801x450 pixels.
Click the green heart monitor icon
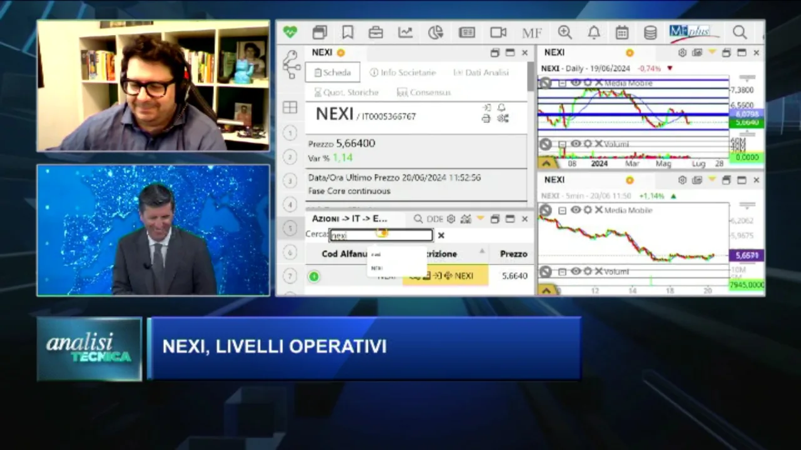coord(290,32)
